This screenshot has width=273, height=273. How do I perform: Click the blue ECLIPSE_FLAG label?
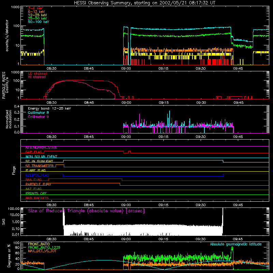click(37, 175)
